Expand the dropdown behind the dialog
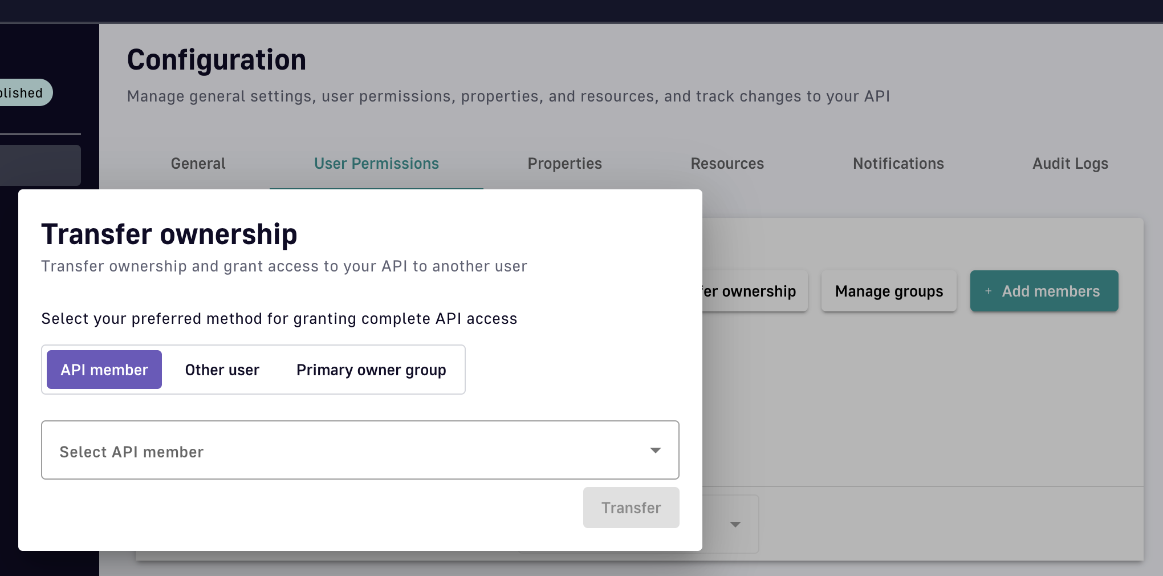1163x576 pixels. [x=735, y=524]
